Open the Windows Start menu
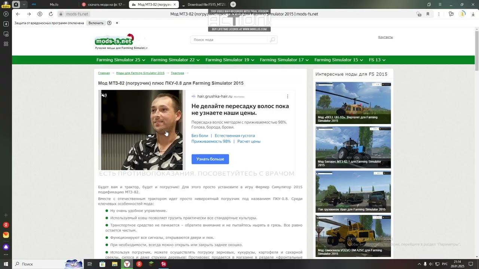Image resolution: width=479 pixels, height=269 pixels. pos(6,264)
